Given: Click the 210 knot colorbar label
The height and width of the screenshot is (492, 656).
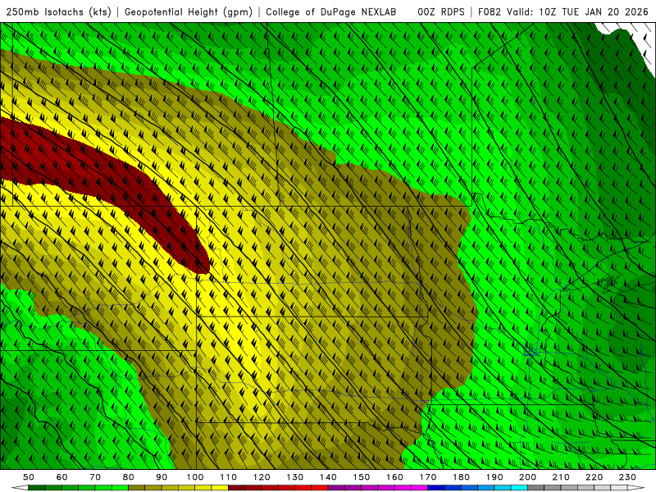Looking at the screenshot, I should (x=561, y=477).
